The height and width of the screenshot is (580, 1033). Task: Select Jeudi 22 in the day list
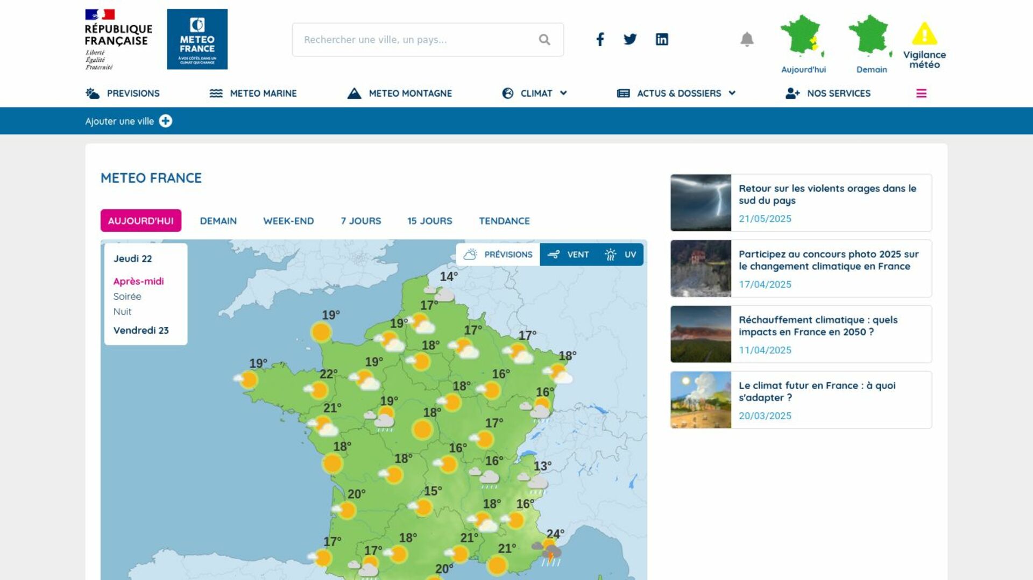[x=132, y=259]
